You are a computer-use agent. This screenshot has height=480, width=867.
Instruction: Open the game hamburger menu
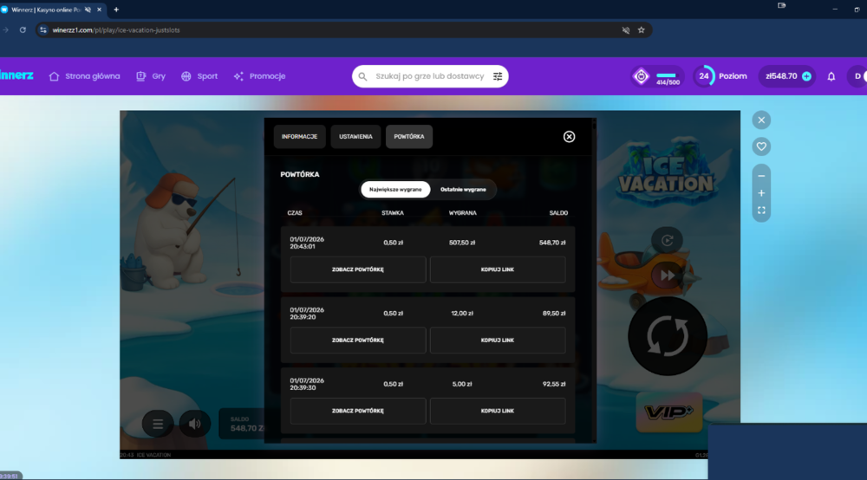coord(158,424)
